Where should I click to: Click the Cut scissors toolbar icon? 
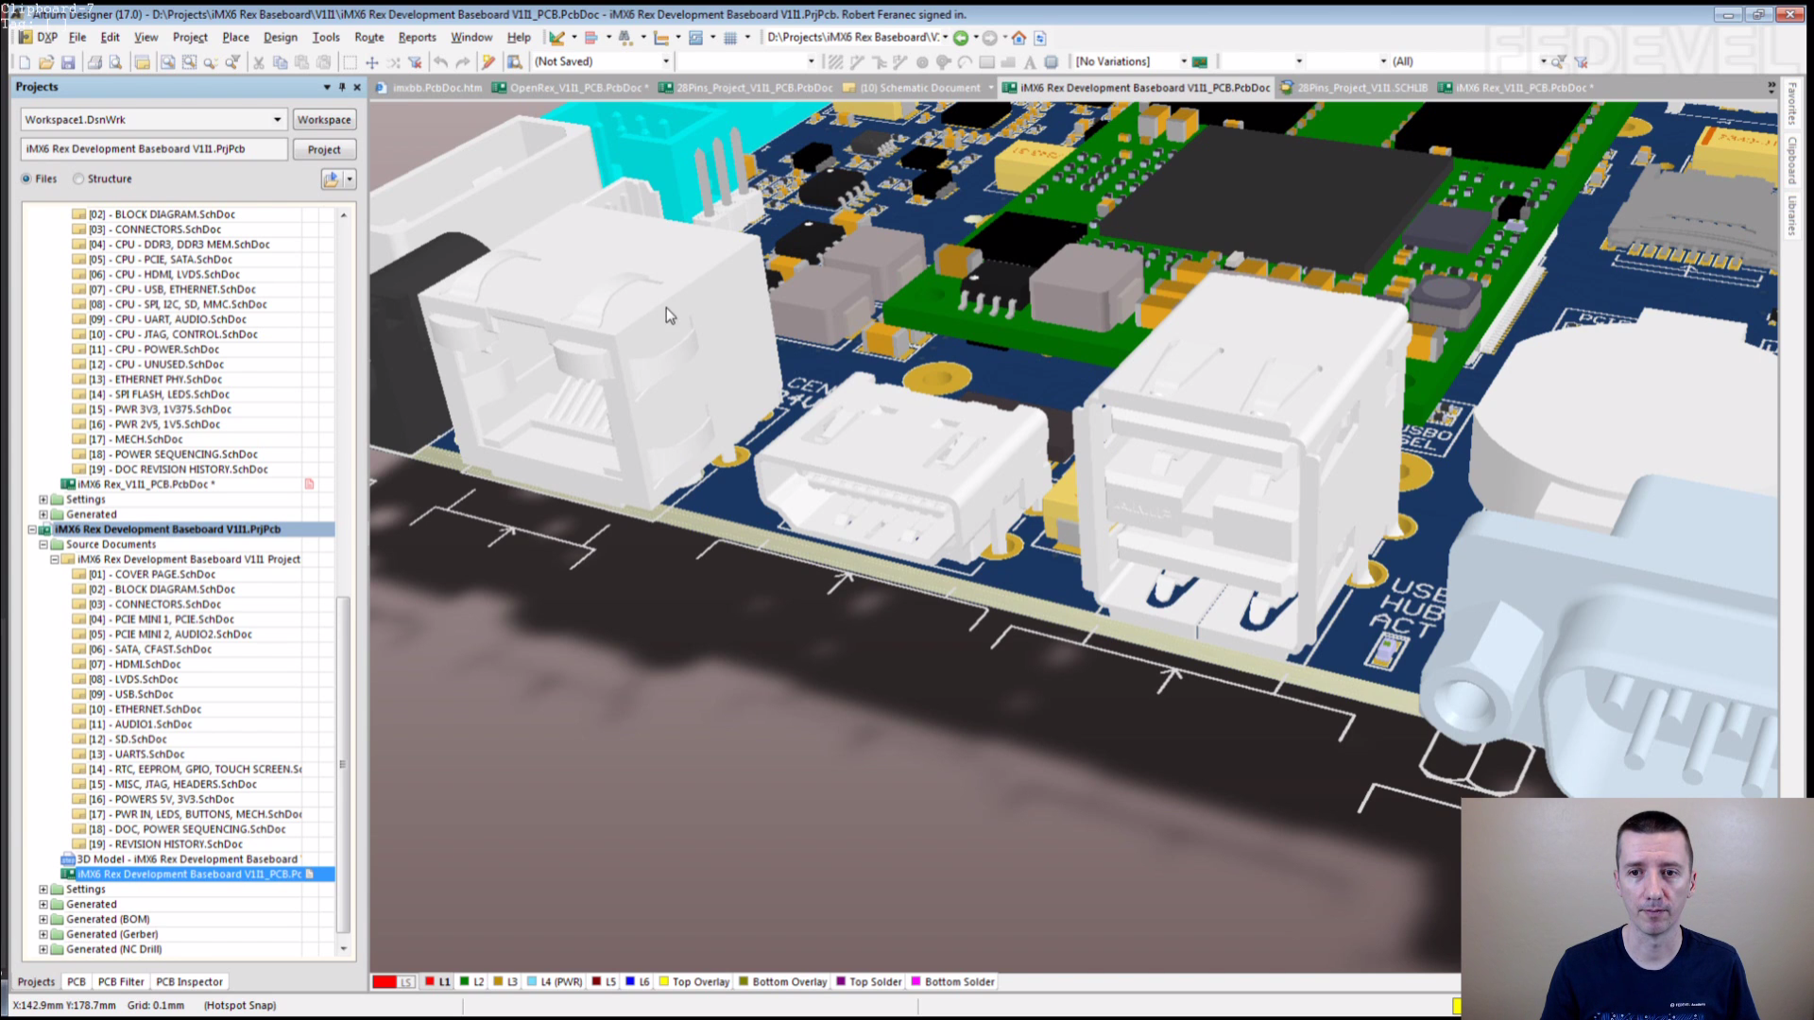[258, 62]
